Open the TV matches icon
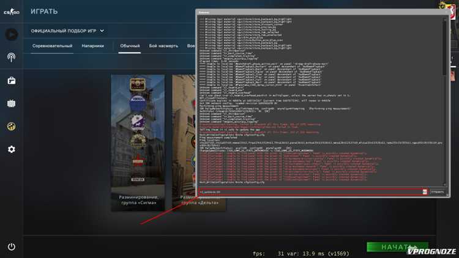This screenshot has width=459, height=258. tap(12, 103)
